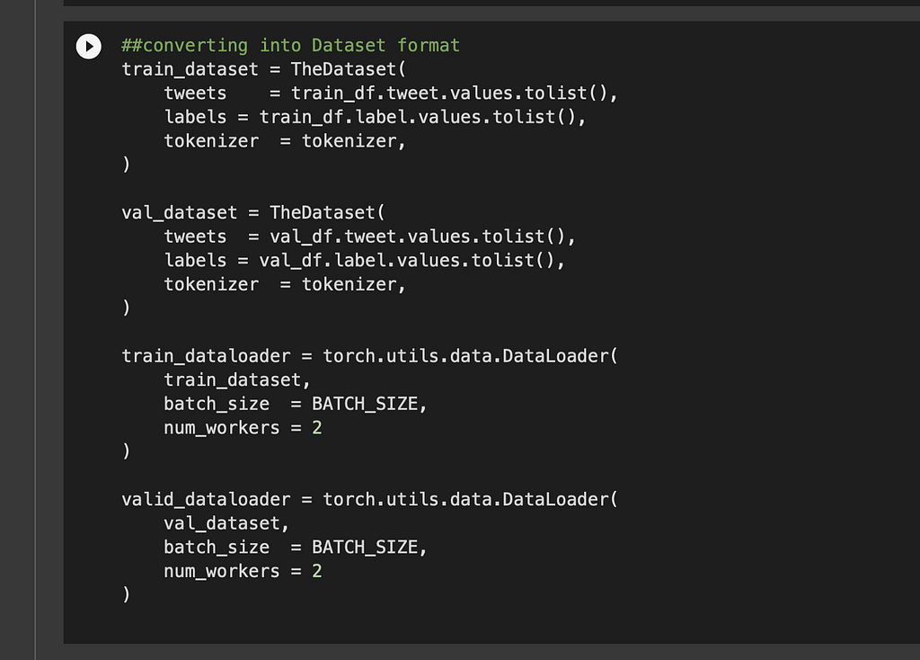Click the 'train_dataloader' variable name
Viewport: 920px width, 660px height.
(x=206, y=356)
